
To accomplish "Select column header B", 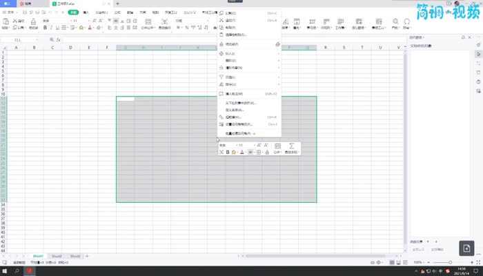I will click(x=33, y=48).
